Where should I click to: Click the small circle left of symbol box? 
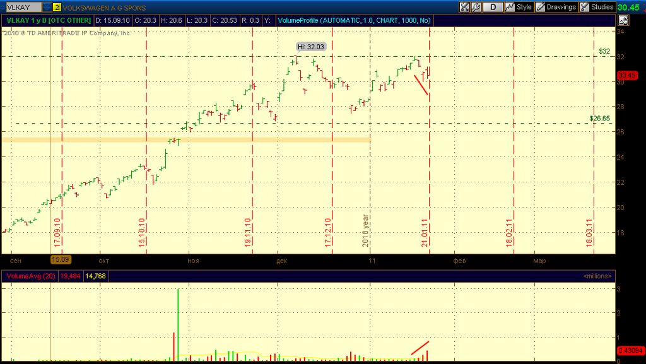[3, 8]
